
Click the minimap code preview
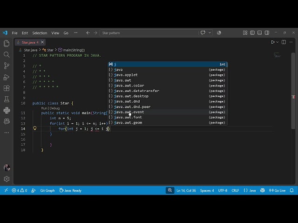pyautogui.click(x=278, y=56)
